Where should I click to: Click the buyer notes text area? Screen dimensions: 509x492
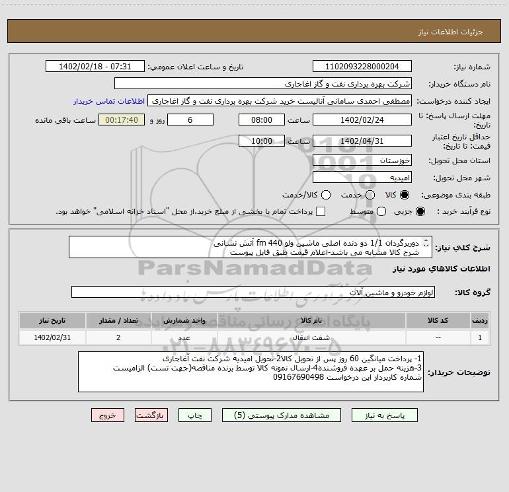pyautogui.click(x=251, y=372)
